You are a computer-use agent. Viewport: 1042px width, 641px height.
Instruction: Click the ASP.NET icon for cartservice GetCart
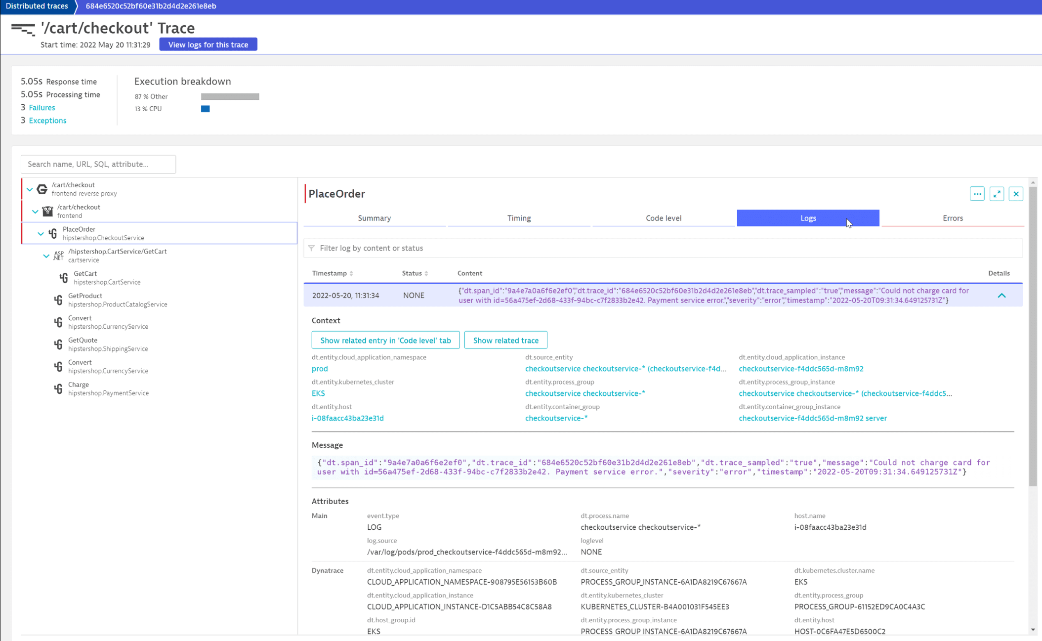pyautogui.click(x=59, y=256)
